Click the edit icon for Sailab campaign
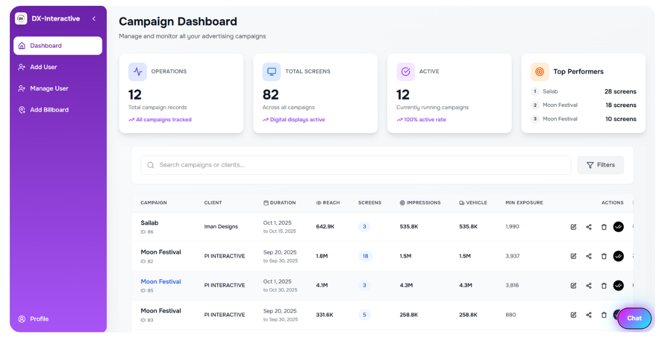663x341 pixels. click(573, 227)
